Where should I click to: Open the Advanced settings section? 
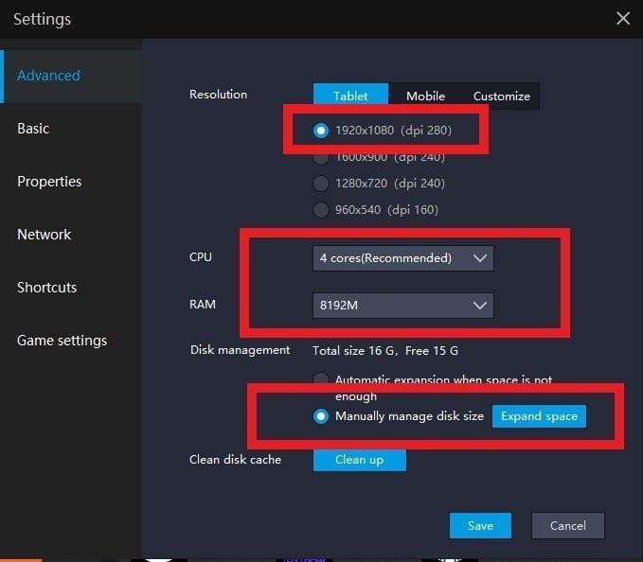point(48,76)
